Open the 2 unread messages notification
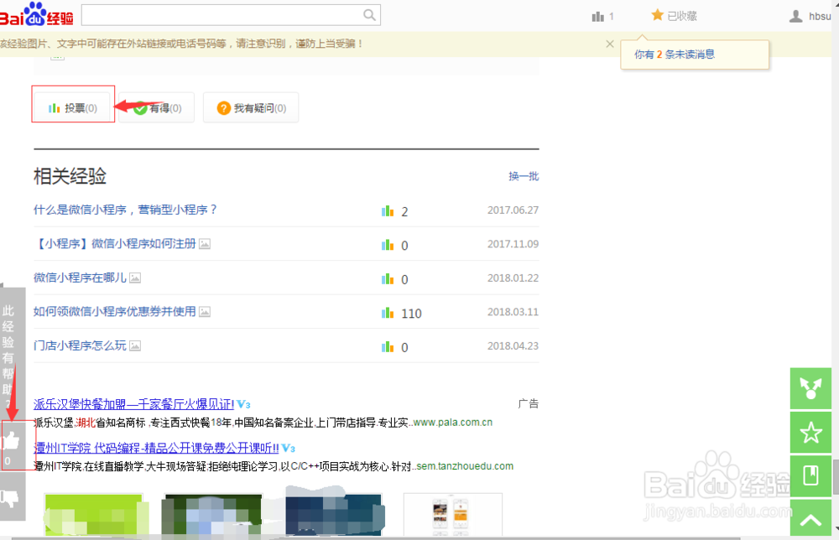 click(695, 55)
